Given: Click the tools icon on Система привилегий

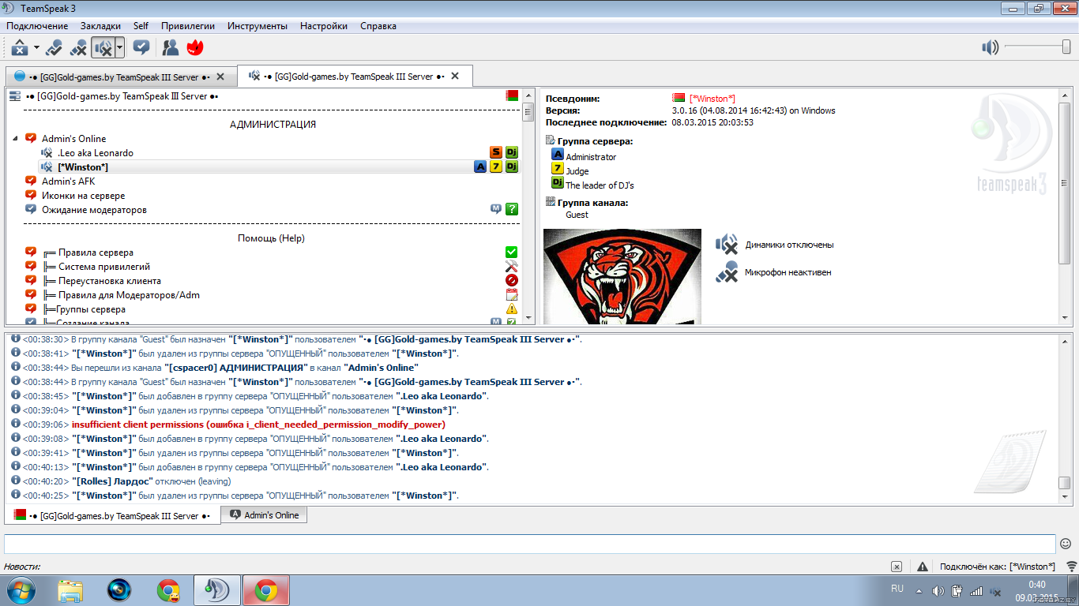Looking at the screenshot, I should (512, 266).
